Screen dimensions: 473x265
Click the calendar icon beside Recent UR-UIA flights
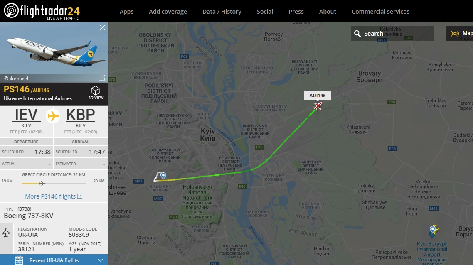click(19, 260)
